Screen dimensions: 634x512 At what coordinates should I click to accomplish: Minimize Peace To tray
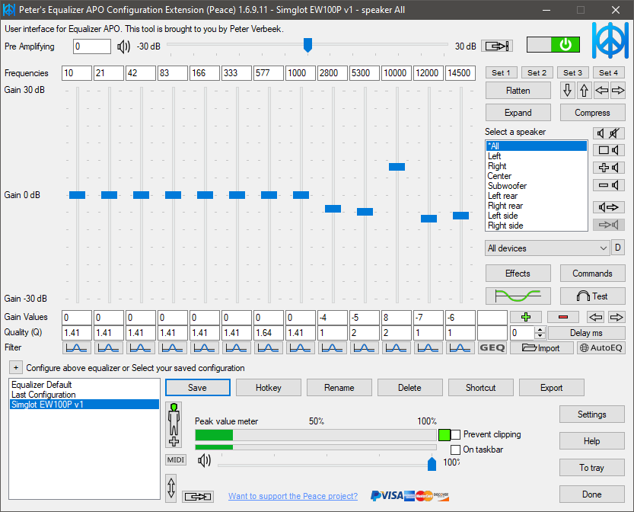click(592, 468)
